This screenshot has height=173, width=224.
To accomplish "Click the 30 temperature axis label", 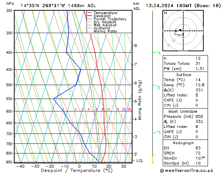I will [124, 167].
